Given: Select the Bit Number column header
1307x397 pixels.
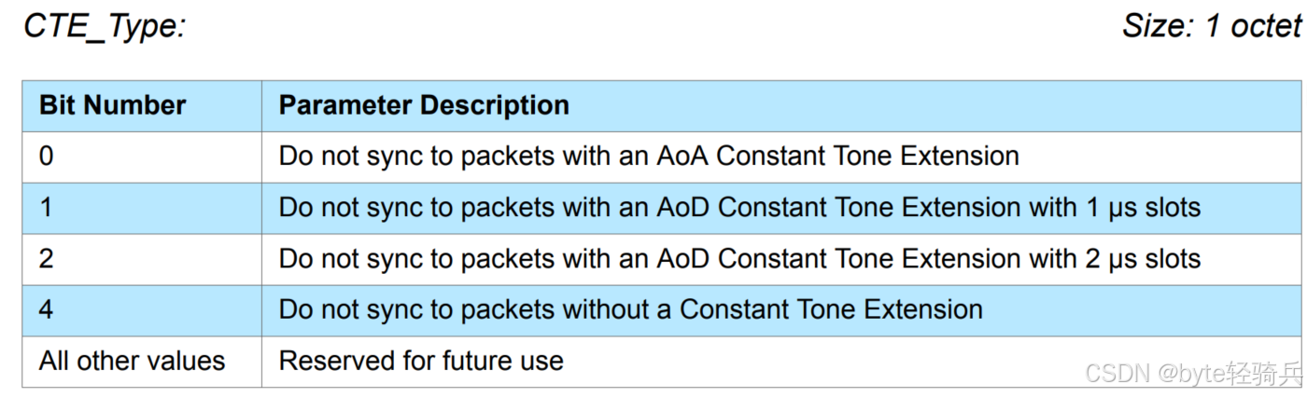Looking at the screenshot, I should click(112, 105).
